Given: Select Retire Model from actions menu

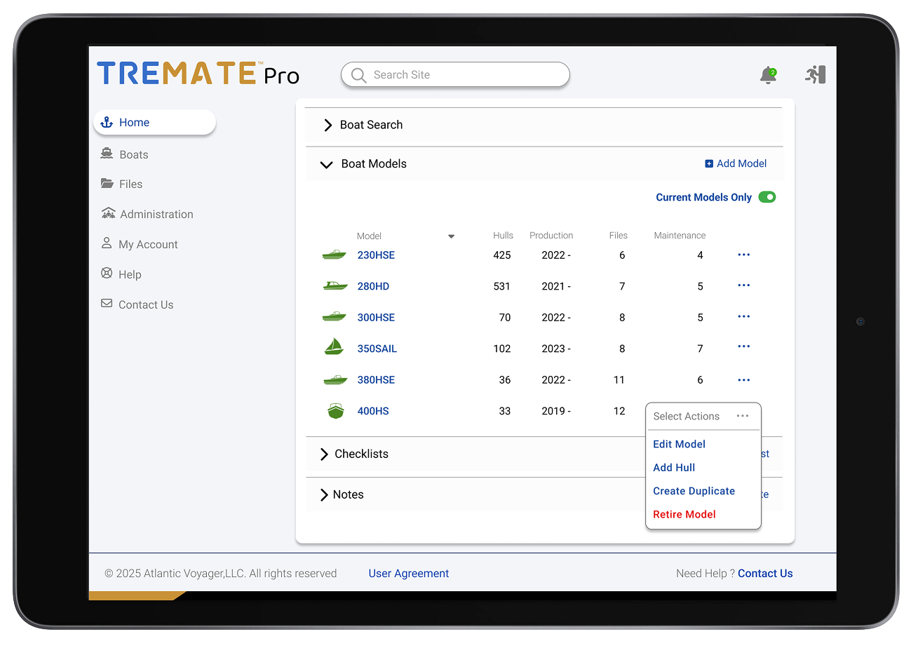Looking at the screenshot, I should [x=684, y=514].
